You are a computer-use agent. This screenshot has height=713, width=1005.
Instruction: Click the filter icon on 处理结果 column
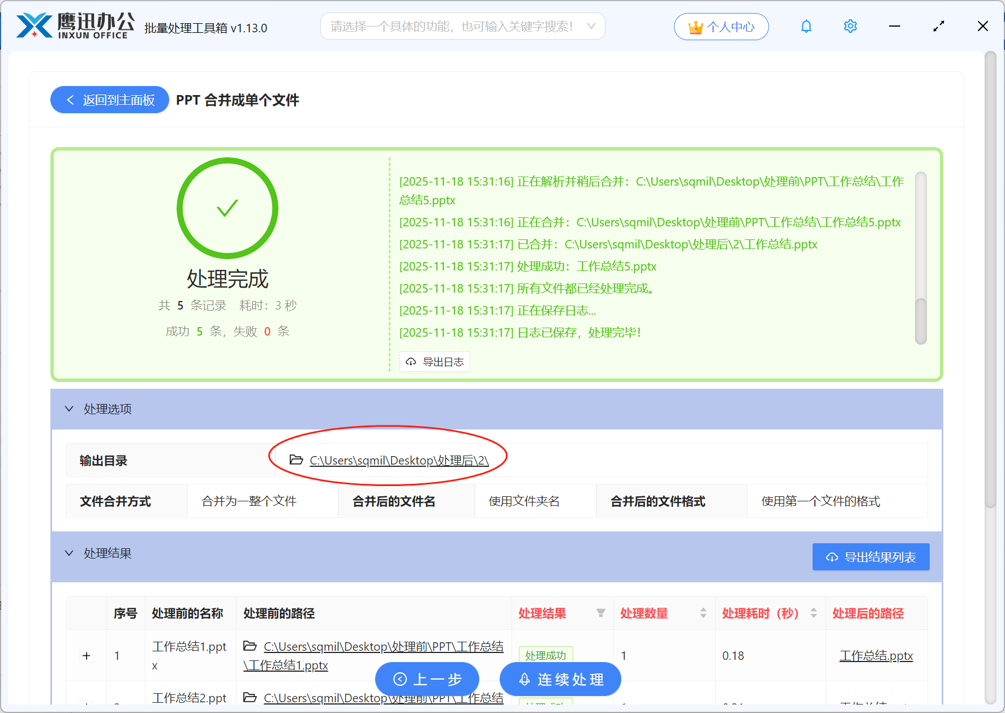(x=600, y=613)
